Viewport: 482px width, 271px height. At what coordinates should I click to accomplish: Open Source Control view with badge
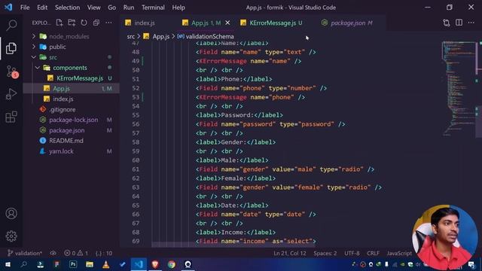pos(12,72)
